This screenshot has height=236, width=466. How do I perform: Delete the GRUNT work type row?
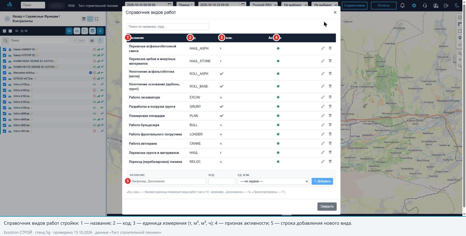tap(330, 107)
